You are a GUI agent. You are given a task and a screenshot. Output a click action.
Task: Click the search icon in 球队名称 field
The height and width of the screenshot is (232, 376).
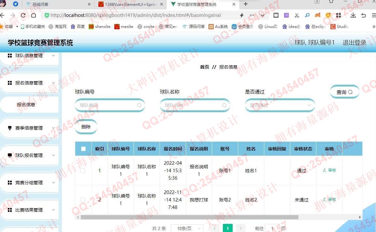click(x=224, y=105)
